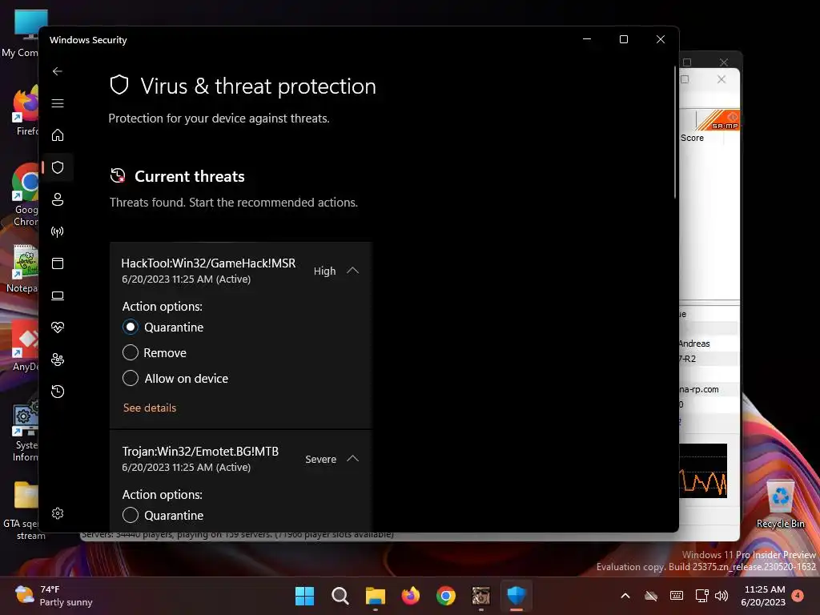Viewport: 820px width, 615px height.
Task: Click Andreas entry in SA:MP window
Action: [694, 344]
